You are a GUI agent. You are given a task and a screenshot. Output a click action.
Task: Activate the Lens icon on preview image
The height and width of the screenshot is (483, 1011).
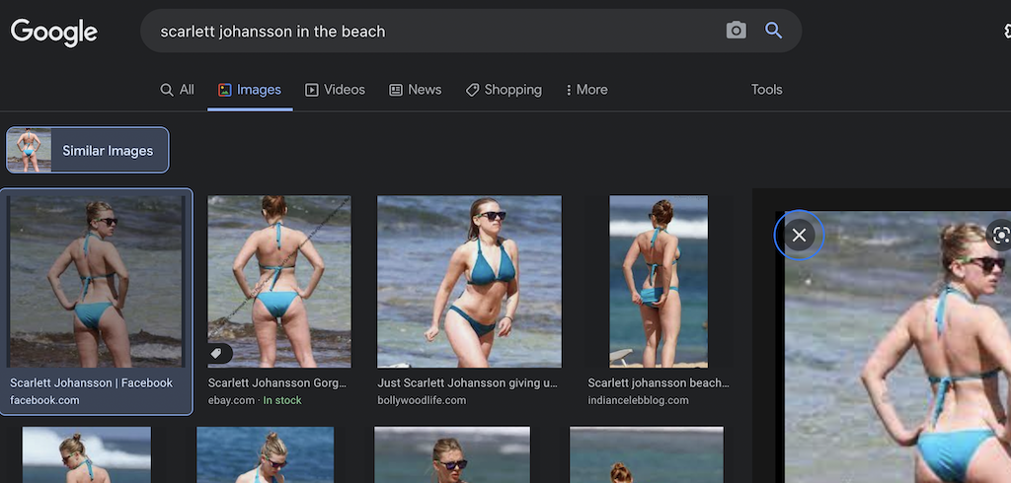coord(999,235)
